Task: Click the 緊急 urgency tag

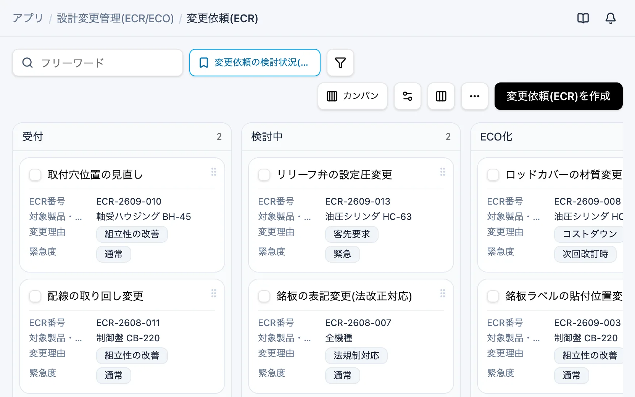Action: click(x=343, y=254)
